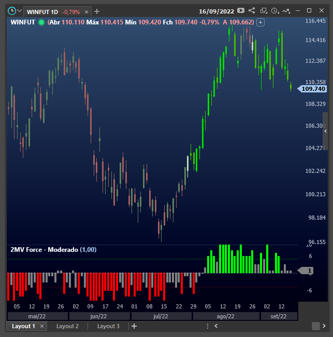
Task: Close the WINFUT 1D tab
Action: click(86, 11)
